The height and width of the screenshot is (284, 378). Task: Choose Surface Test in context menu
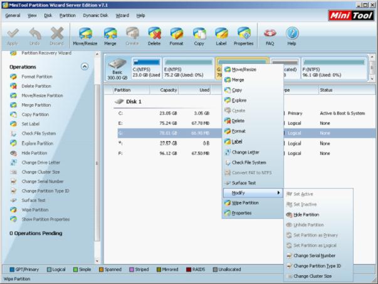pos(253,183)
